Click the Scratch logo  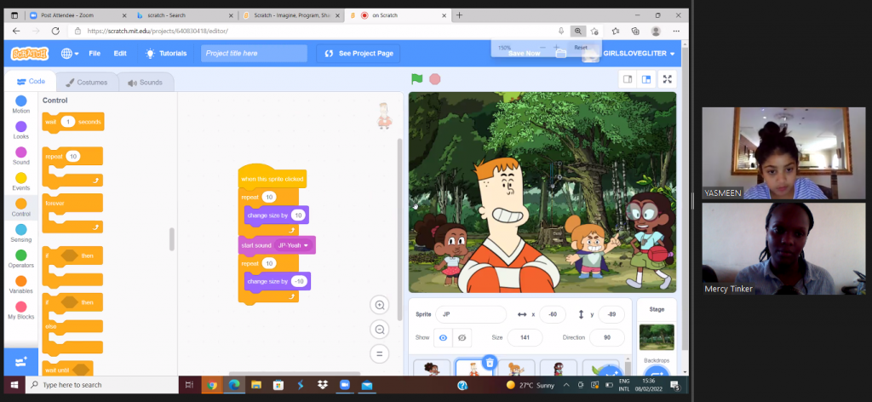click(30, 54)
